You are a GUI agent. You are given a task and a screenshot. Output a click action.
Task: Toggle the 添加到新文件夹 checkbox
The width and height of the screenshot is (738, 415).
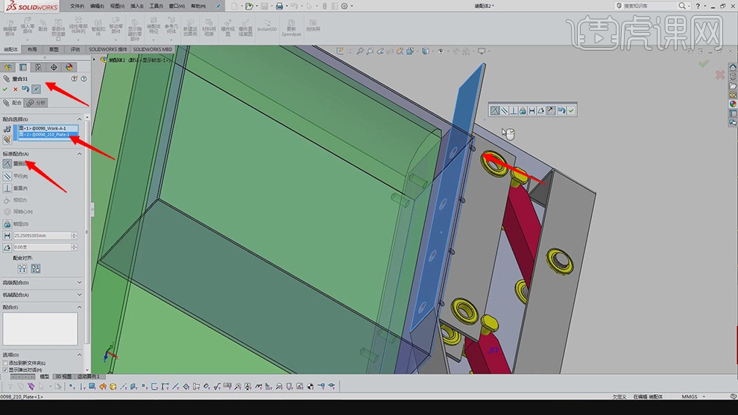point(5,363)
